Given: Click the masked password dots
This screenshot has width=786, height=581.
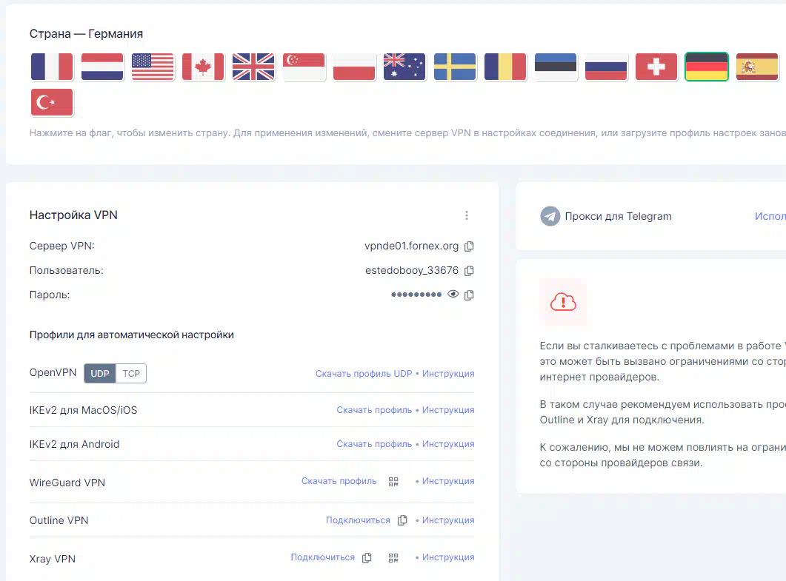Looking at the screenshot, I should tap(416, 295).
